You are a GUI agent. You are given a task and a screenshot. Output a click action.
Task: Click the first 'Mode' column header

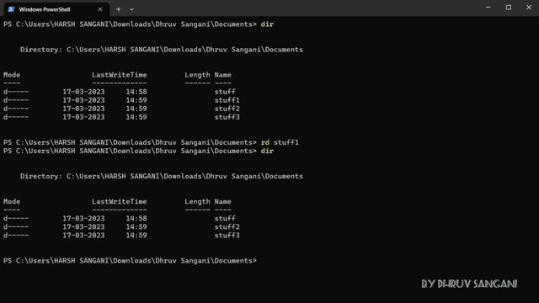pyautogui.click(x=12, y=75)
